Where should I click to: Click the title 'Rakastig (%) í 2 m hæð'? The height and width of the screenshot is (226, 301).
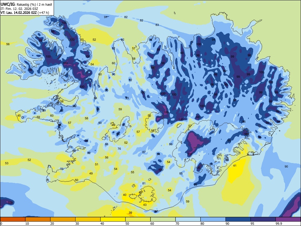[x=34, y=4]
